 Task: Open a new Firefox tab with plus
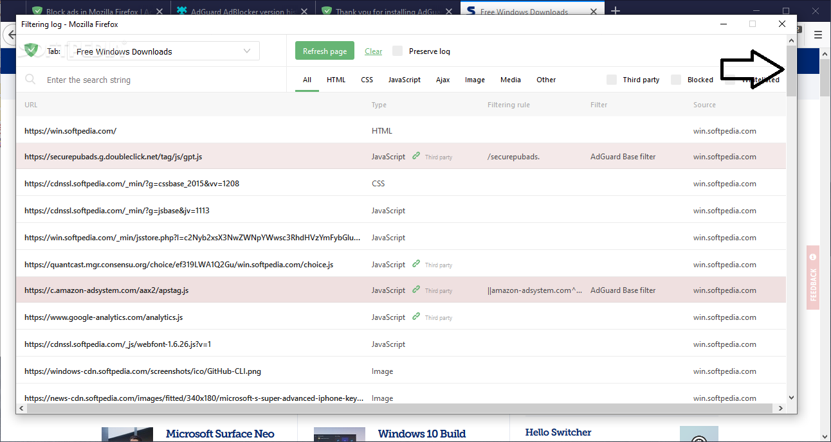click(616, 11)
